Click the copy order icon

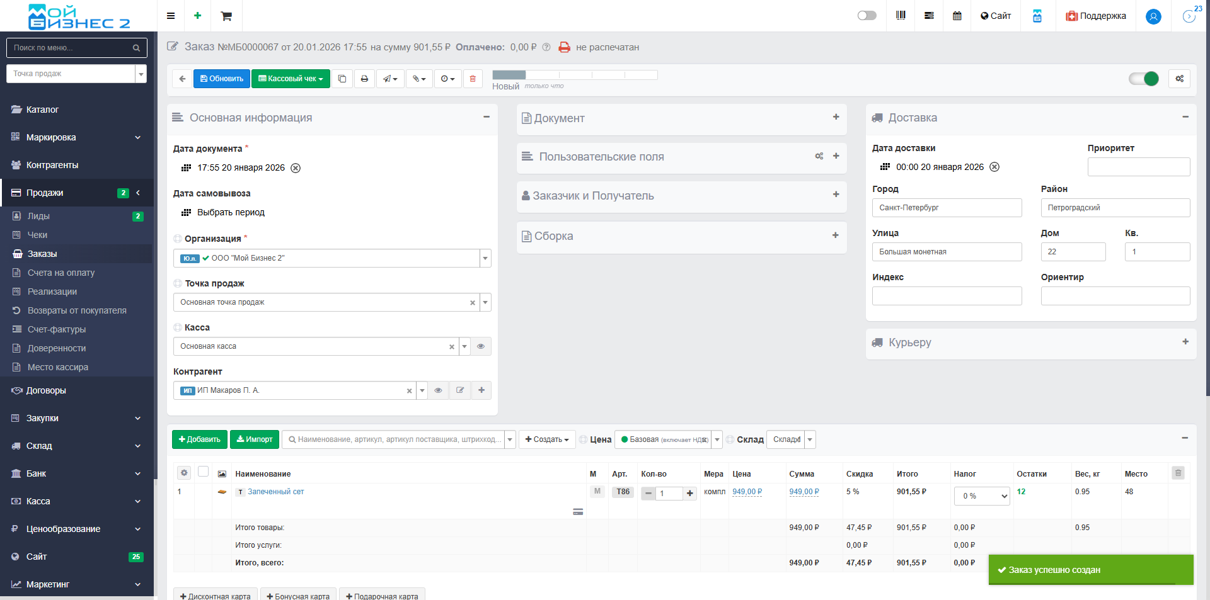click(x=342, y=79)
